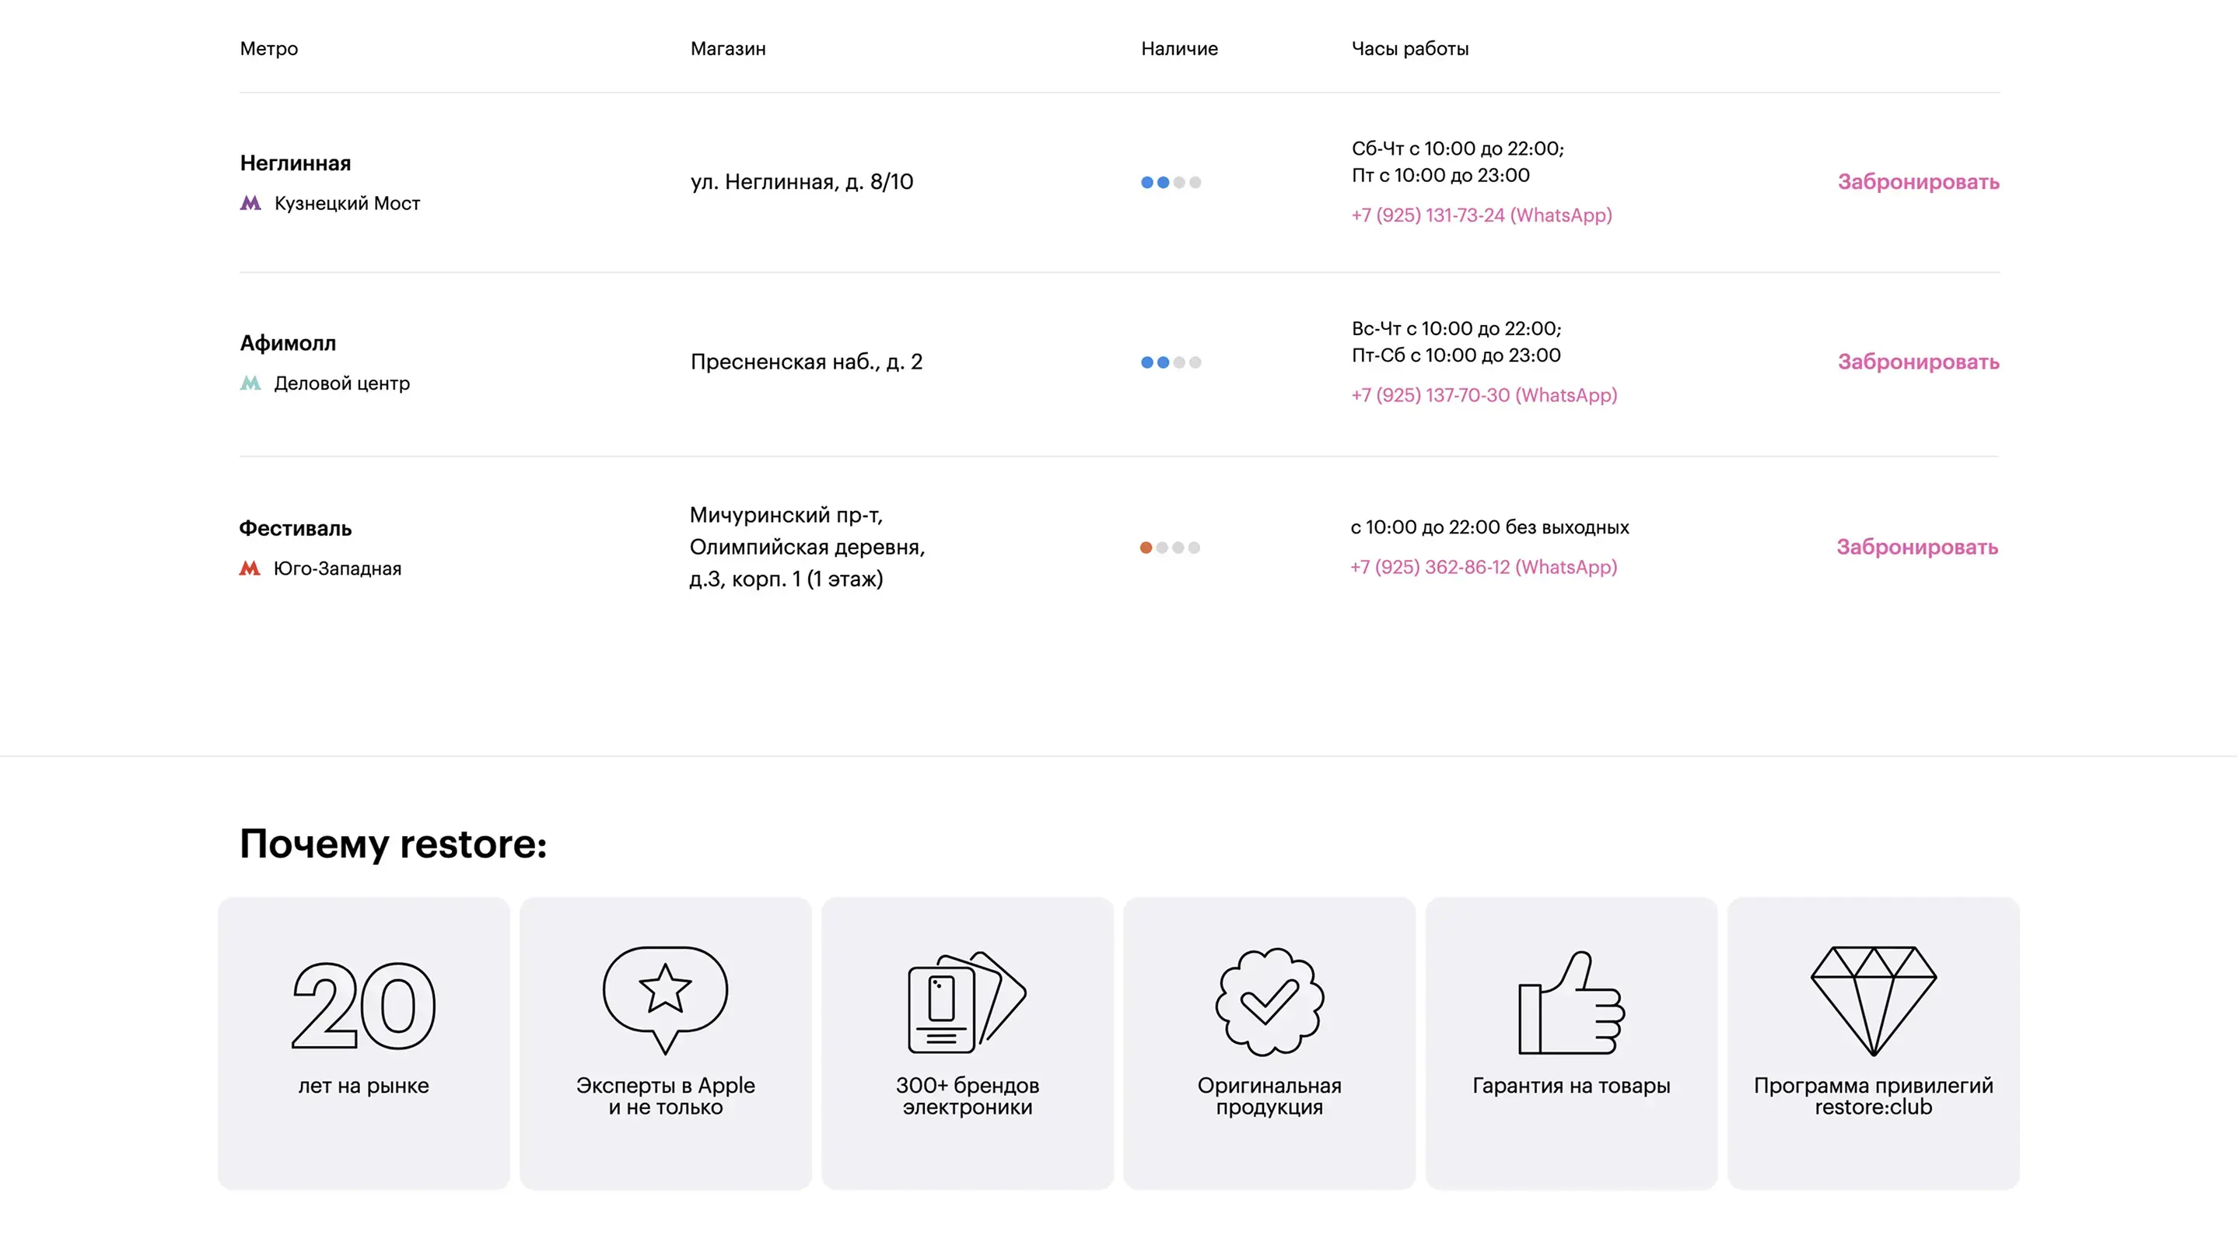Screen dimensions: 2240x1260
Task: Call Афимолл at +7 (925) 137-70-30
Action: pyautogui.click(x=1483, y=396)
